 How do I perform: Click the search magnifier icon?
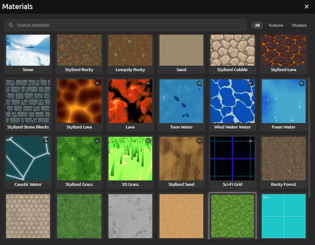pyautogui.click(x=11, y=25)
